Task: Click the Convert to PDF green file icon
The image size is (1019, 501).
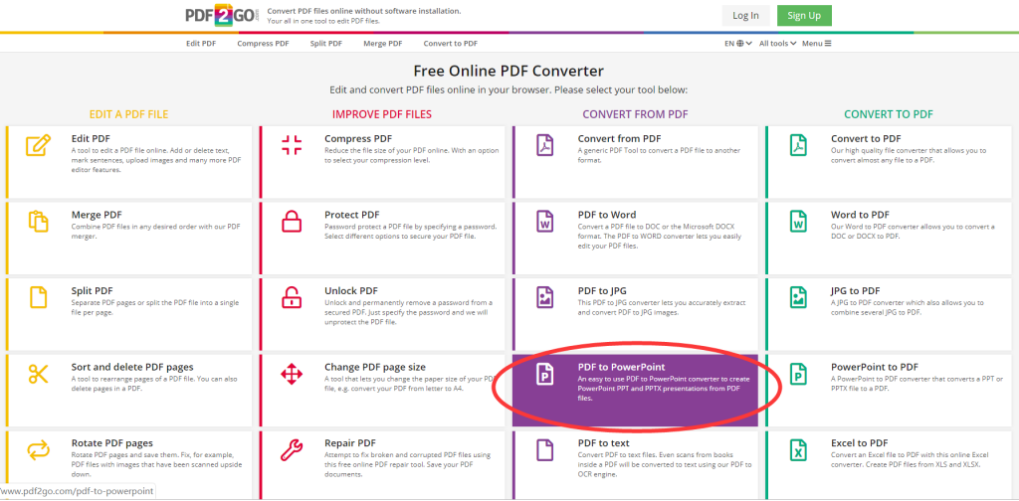Action: pyautogui.click(x=797, y=145)
